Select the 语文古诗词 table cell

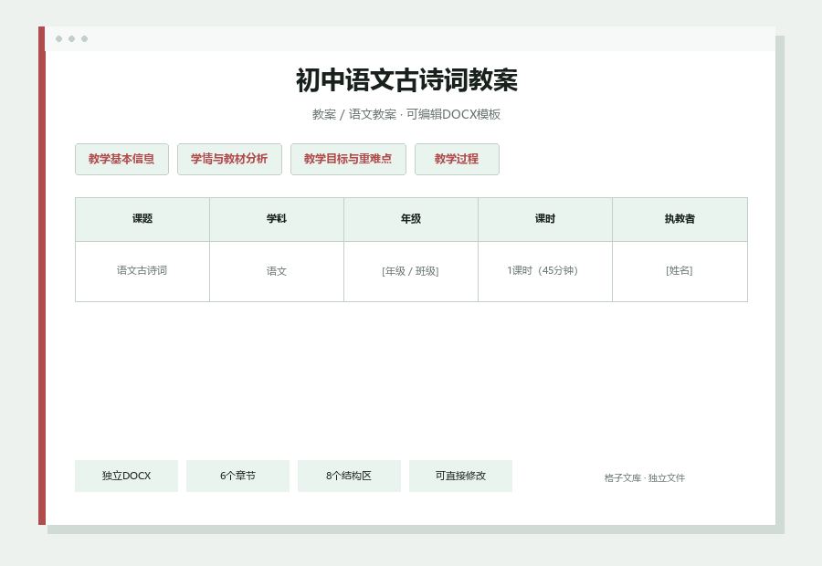142,271
